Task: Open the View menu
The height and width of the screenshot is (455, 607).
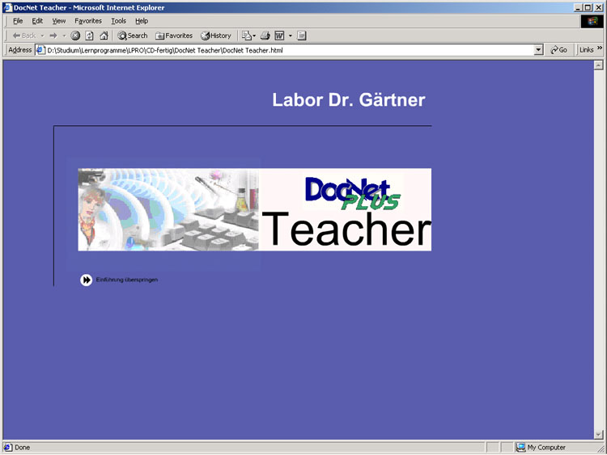Action: click(x=59, y=20)
